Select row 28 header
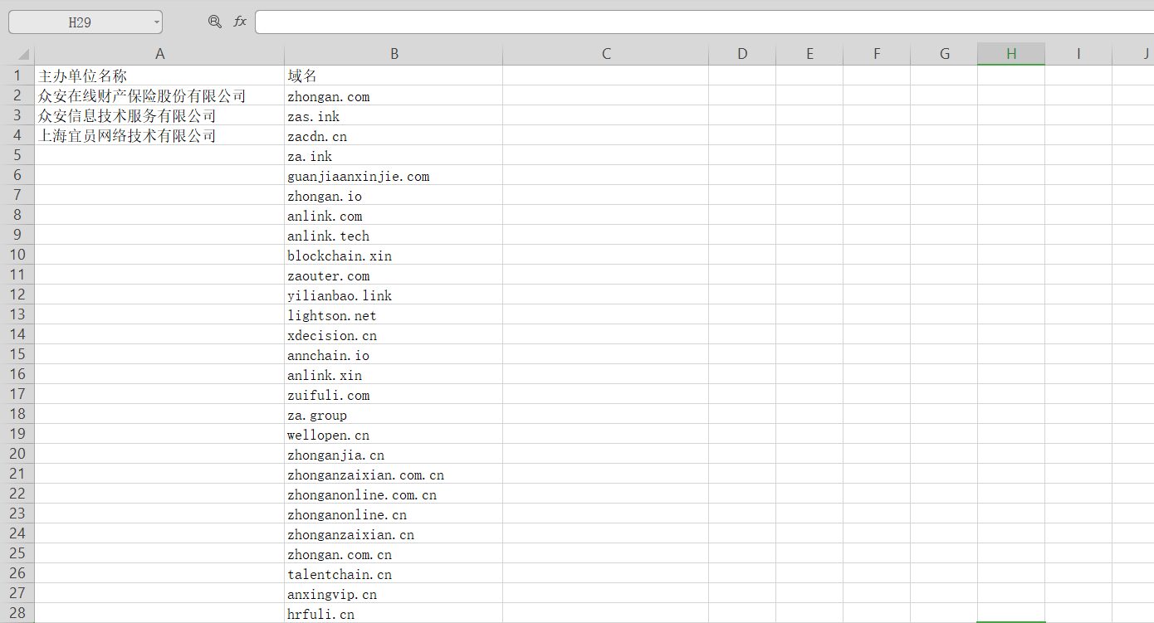Viewport: 1154px width, 623px height. (17, 613)
